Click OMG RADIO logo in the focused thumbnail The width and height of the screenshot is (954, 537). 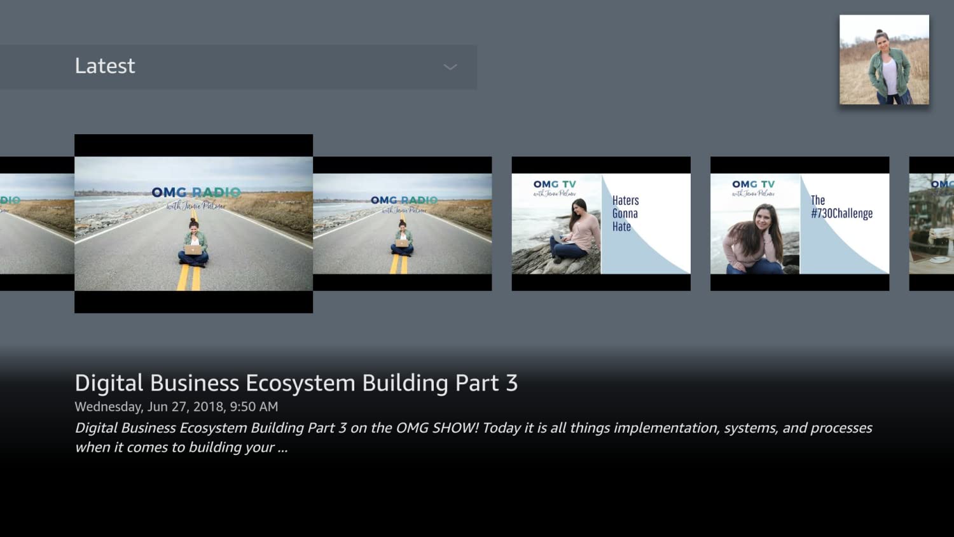[196, 193]
